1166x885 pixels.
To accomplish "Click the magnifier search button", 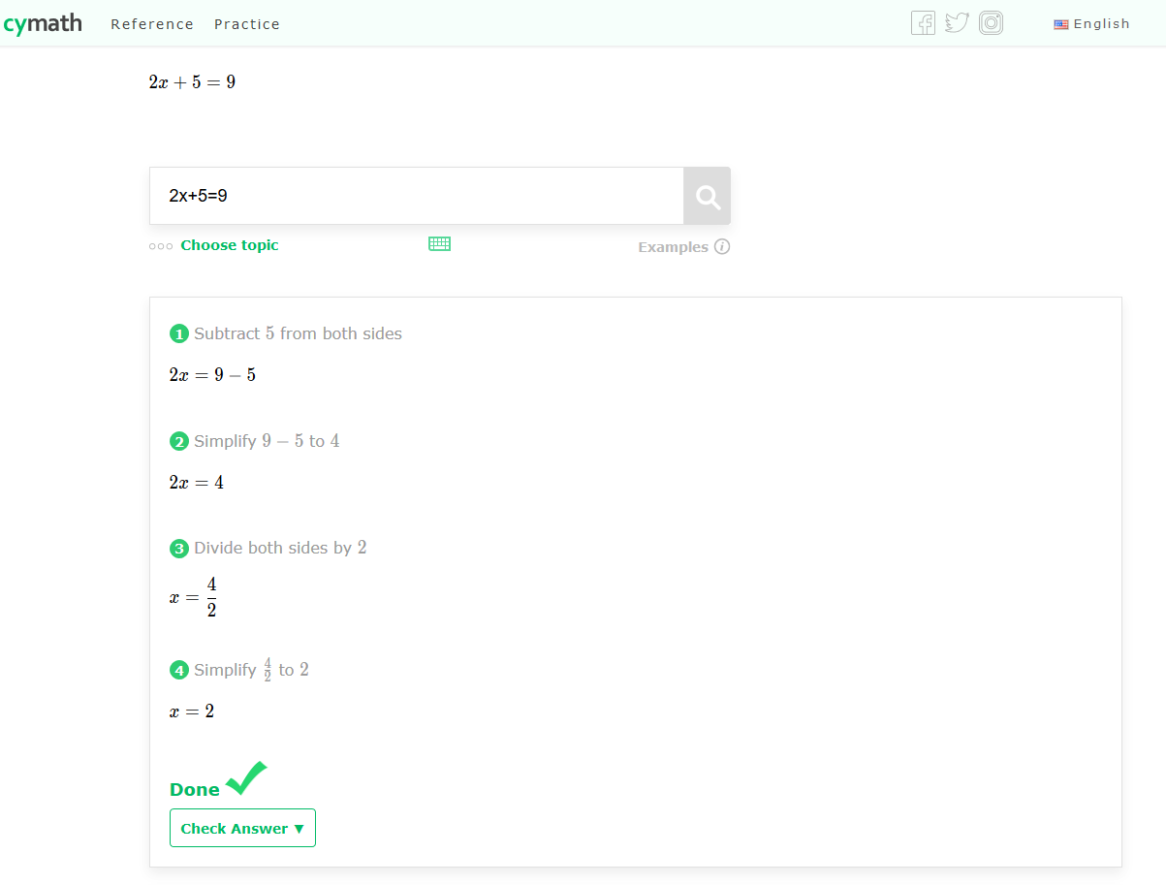I will pos(708,197).
